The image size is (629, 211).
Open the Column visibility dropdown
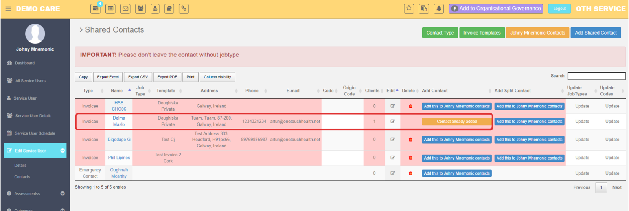click(217, 77)
